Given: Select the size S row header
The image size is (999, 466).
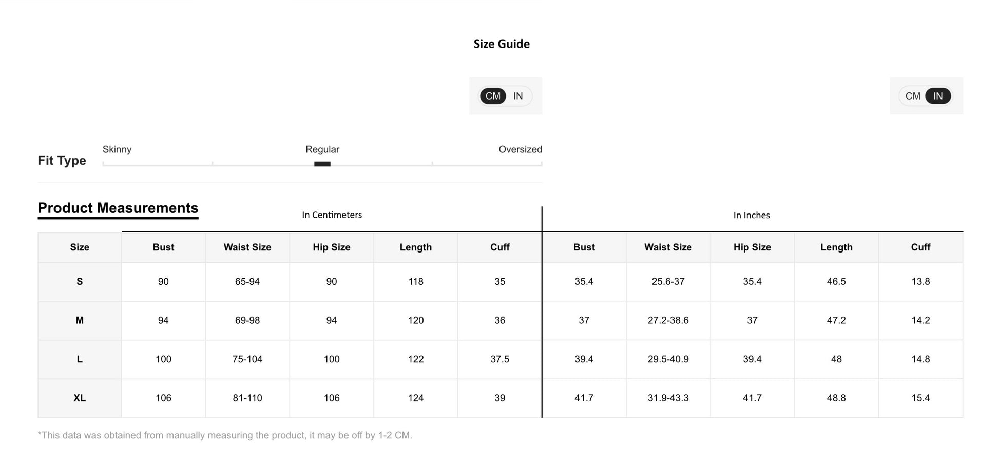Looking at the screenshot, I should 80,281.
